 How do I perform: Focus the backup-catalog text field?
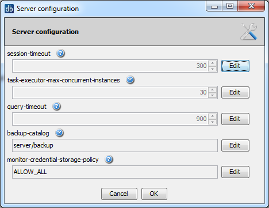tap(115, 145)
